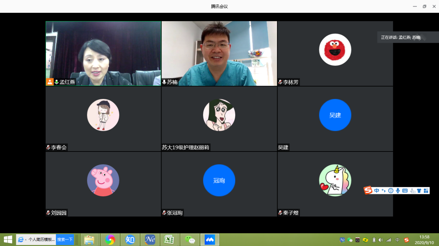Open the volume control in system tray
This screenshot has width=439, height=246.
(x=381, y=240)
